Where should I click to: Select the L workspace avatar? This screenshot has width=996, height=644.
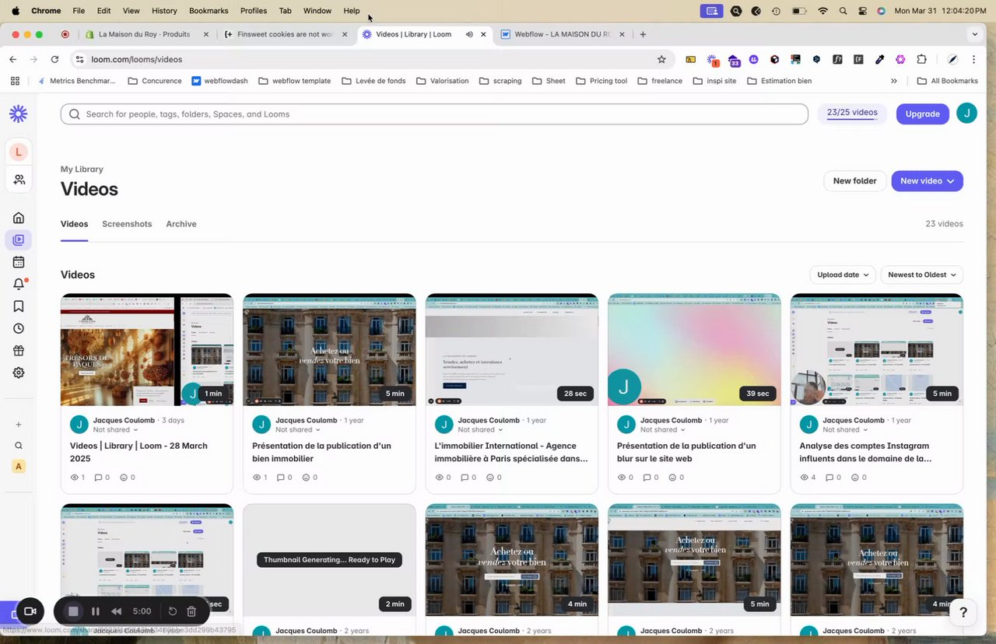[19, 152]
